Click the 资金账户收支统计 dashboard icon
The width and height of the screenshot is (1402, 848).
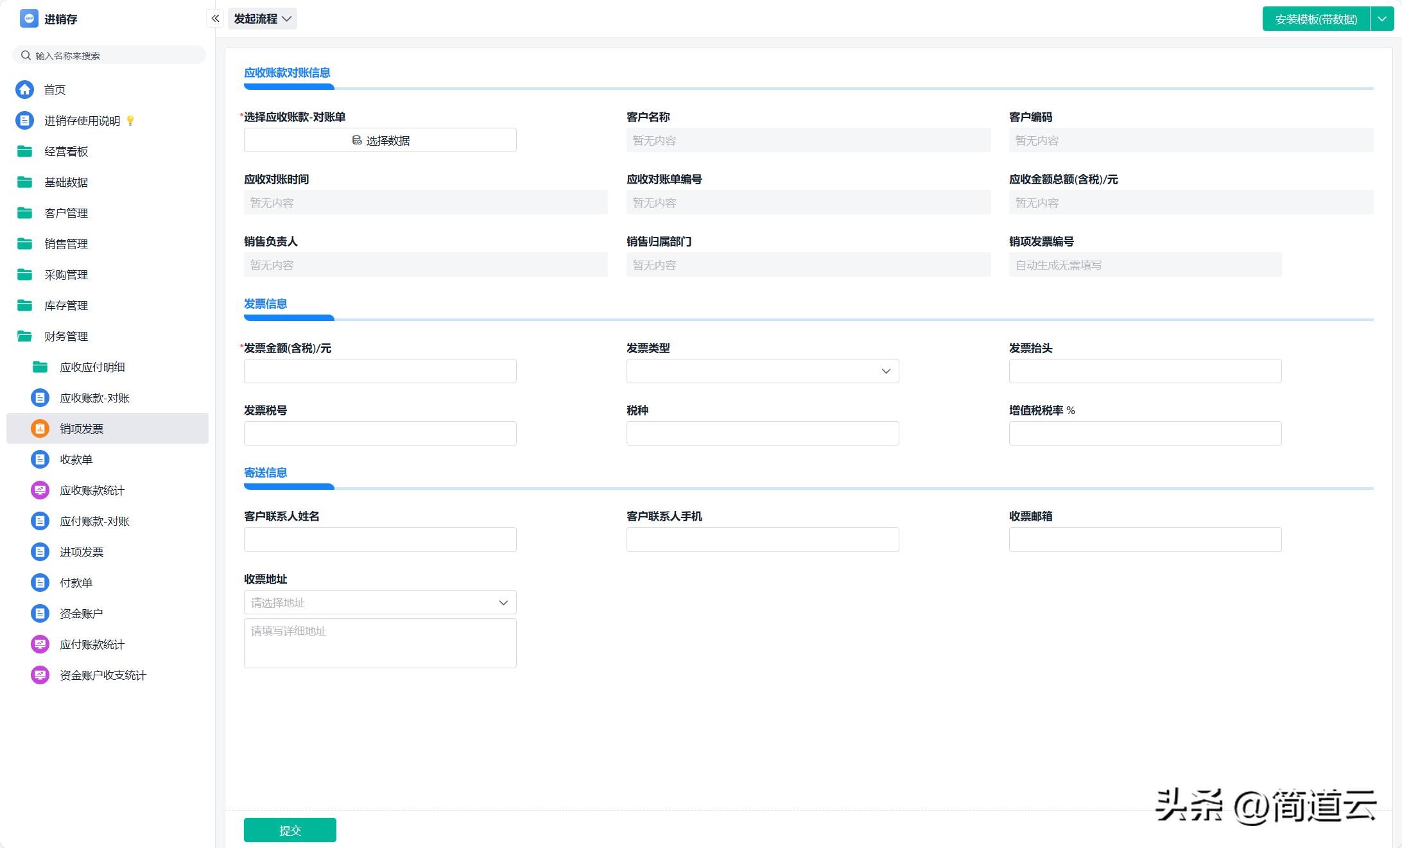[x=40, y=675]
